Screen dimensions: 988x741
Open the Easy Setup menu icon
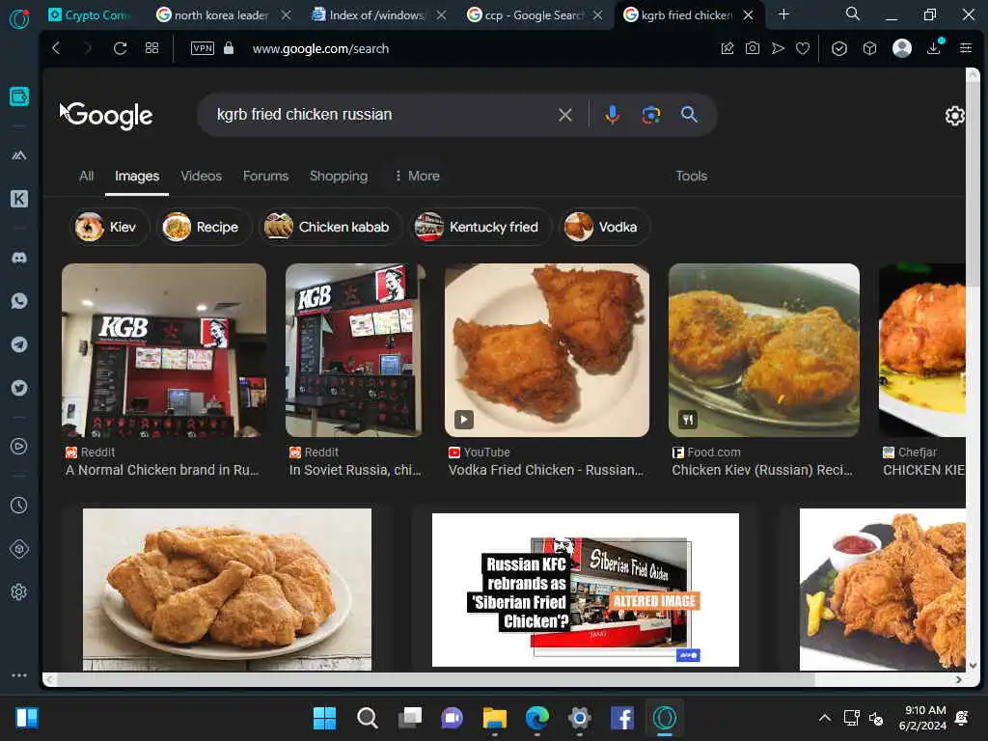(965, 48)
